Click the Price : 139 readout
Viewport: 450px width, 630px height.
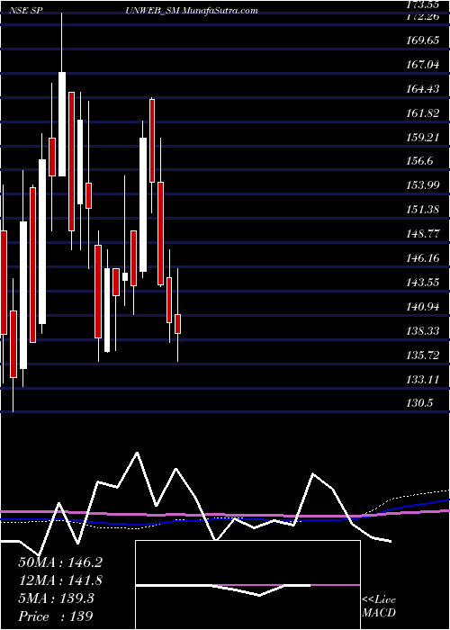click(56, 616)
